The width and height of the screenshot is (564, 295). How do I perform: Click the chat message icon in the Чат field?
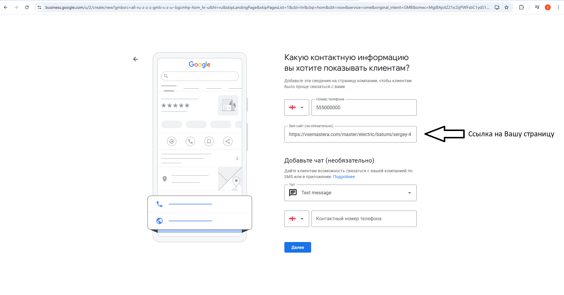(x=293, y=193)
